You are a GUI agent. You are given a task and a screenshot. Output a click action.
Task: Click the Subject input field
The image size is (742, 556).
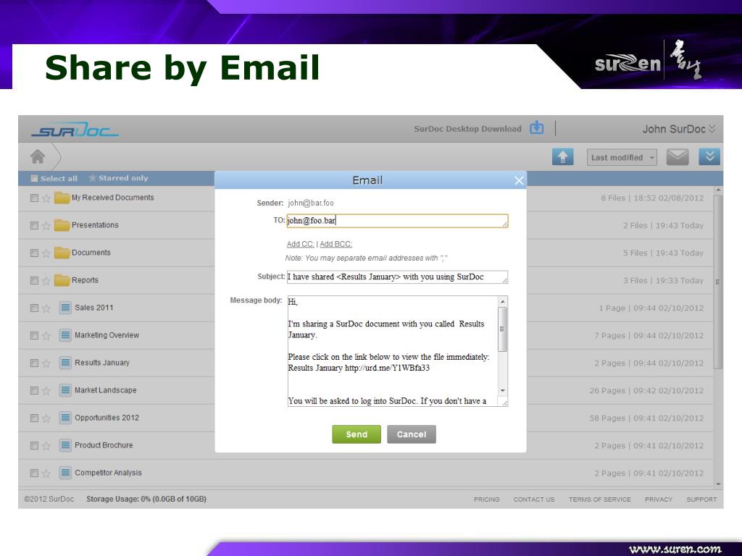tap(397, 277)
